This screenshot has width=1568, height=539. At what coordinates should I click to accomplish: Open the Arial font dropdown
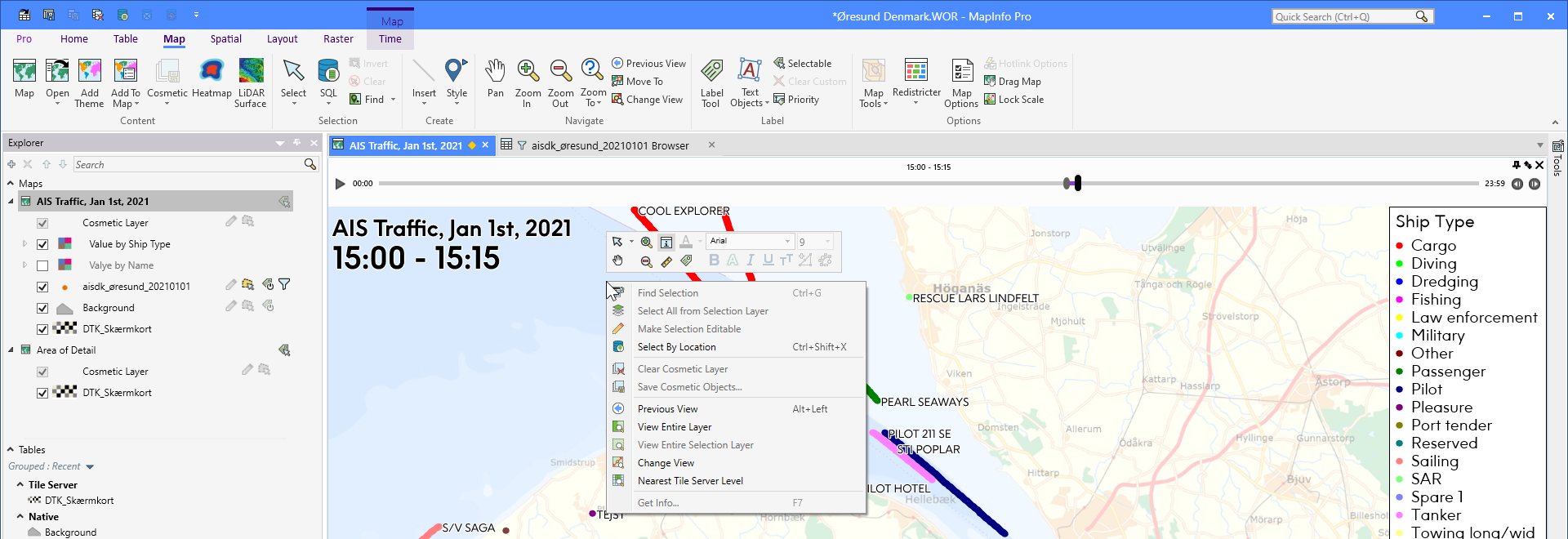click(x=787, y=241)
